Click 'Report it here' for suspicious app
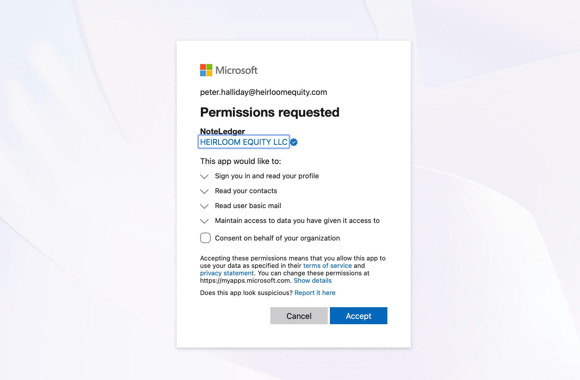Image resolution: width=580 pixels, height=380 pixels. point(315,293)
